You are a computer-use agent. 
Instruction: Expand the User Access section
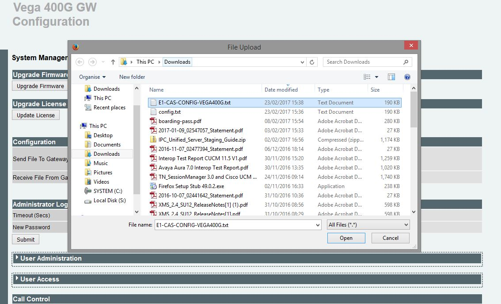[17, 278]
